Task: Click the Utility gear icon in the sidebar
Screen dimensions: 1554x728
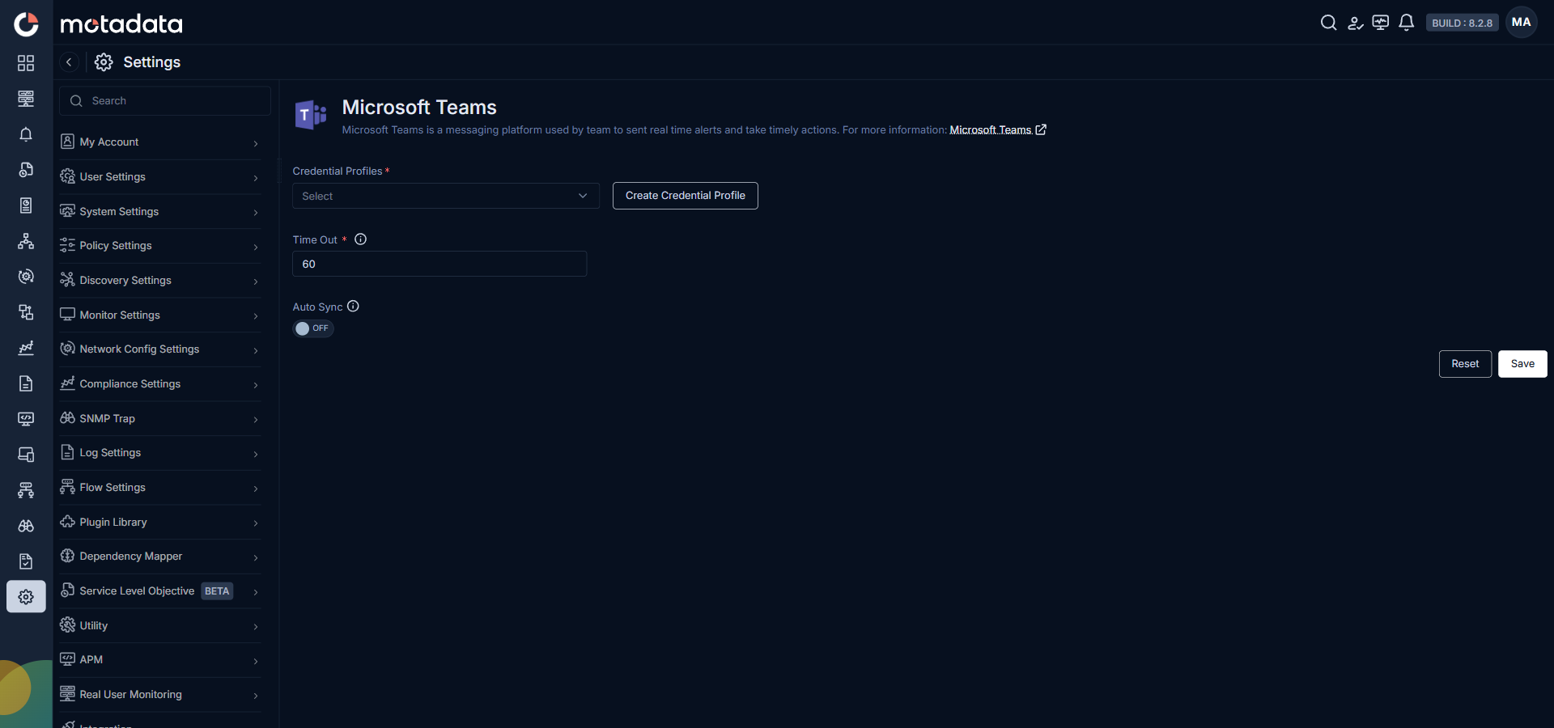Action: click(x=67, y=625)
